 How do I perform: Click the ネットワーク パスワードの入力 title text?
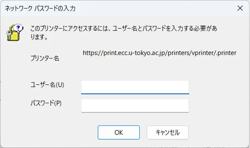pyautogui.click(x=40, y=8)
